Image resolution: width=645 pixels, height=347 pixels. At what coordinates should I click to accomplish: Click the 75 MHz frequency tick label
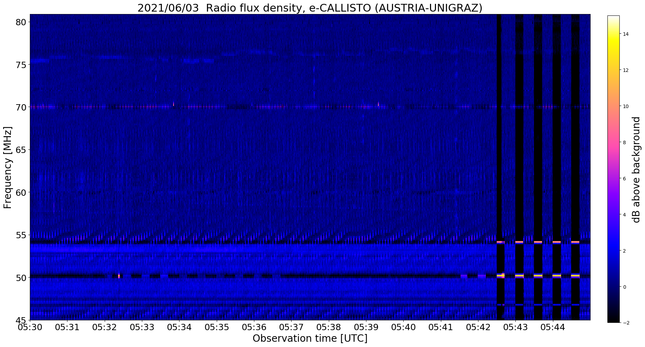click(x=21, y=65)
